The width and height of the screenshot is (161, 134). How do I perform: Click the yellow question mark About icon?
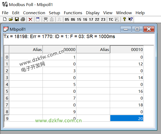point(124,19)
